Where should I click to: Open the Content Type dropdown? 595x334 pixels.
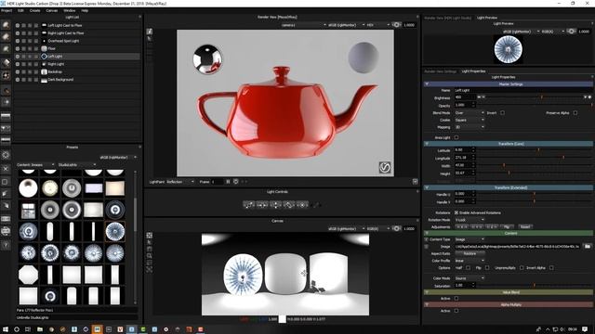(x=469, y=239)
